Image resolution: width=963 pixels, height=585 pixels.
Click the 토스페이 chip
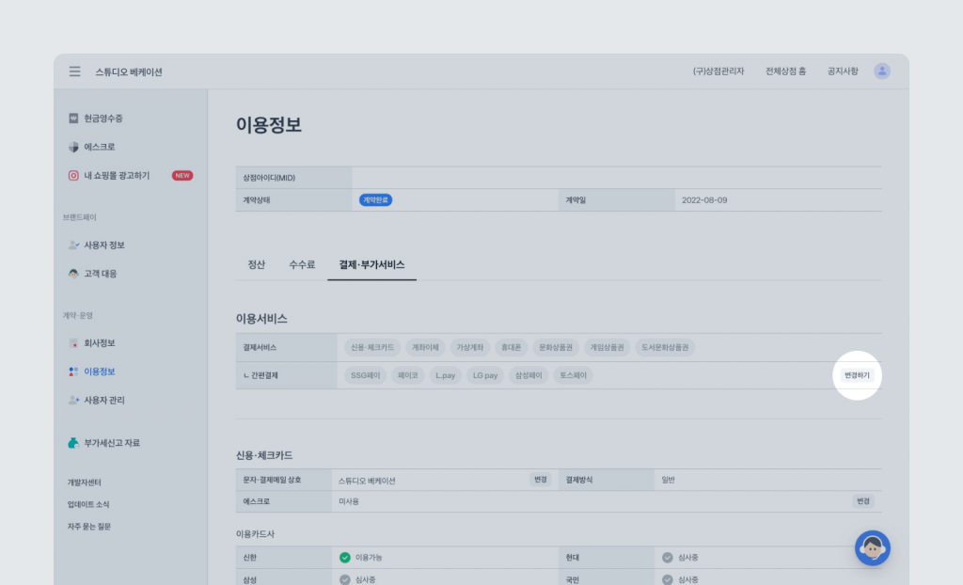coord(573,375)
